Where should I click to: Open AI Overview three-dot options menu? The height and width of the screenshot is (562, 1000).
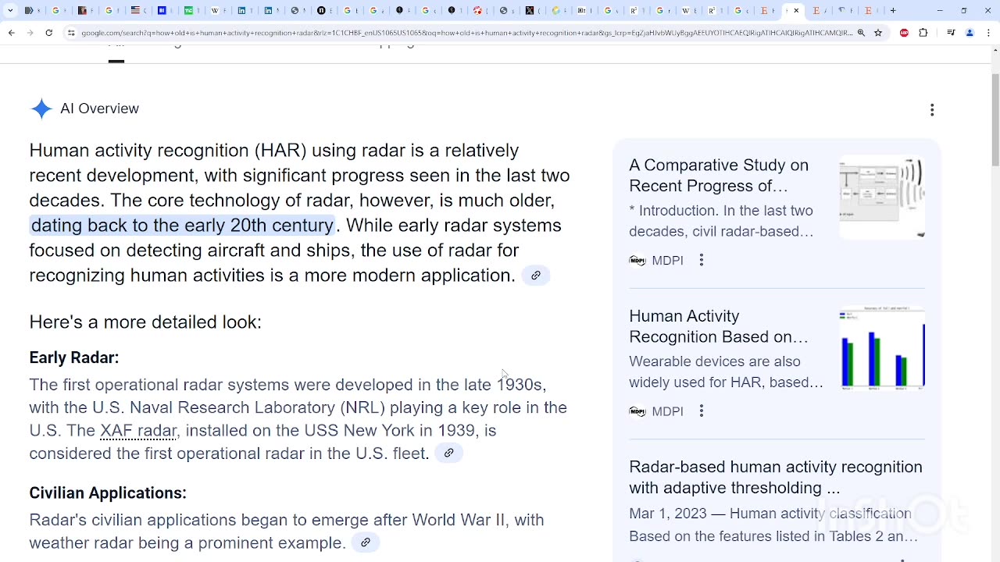932,110
